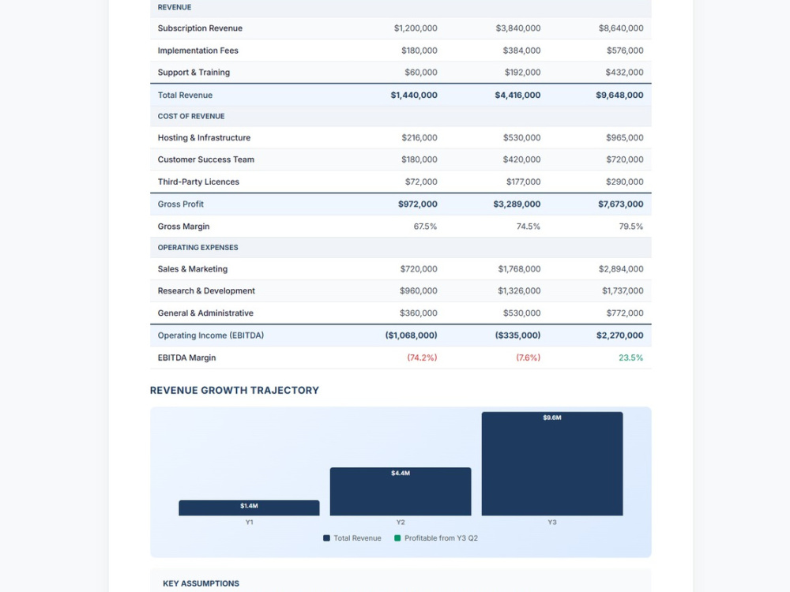Select the $192,000 support value
790x592 pixels.
pyautogui.click(x=522, y=72)
